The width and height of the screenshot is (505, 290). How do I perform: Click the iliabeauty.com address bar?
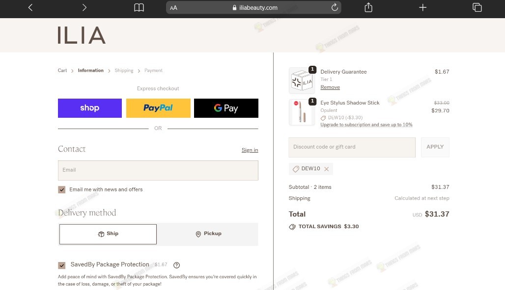point(253,7)
